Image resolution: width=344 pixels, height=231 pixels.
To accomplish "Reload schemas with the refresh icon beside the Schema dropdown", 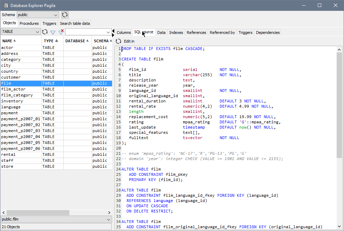I will point(65,15).
